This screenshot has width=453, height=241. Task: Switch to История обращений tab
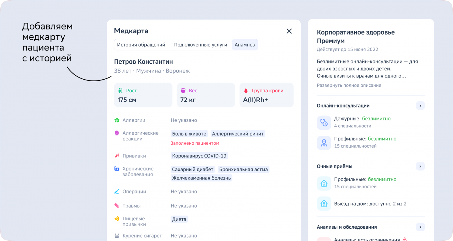[x=141, y=45]
